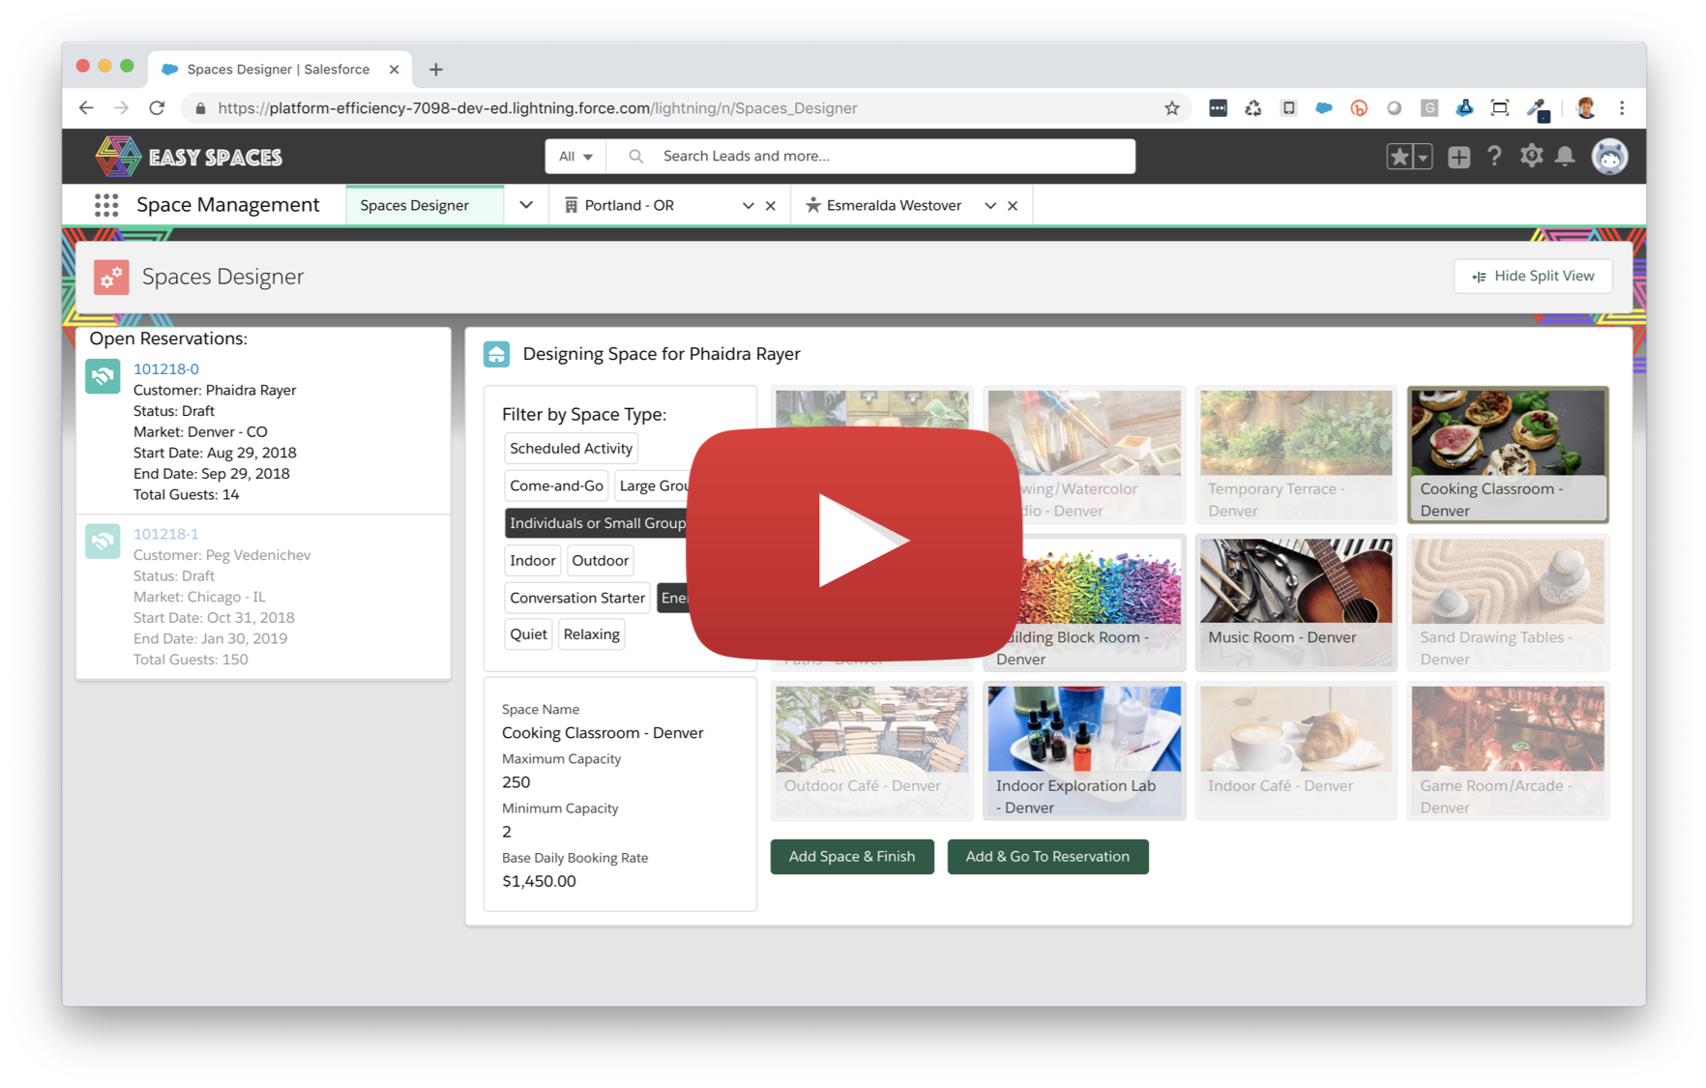Open the Help question mark icon

click(x=1494, y=156)
